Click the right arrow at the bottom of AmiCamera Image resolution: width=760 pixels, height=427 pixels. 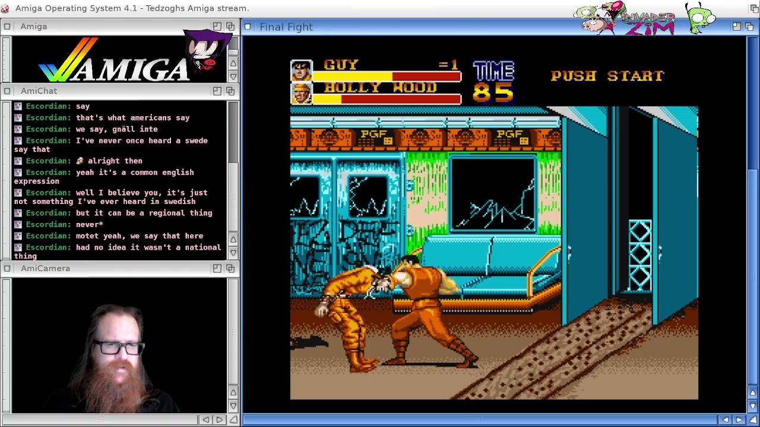tap(220, 420)
